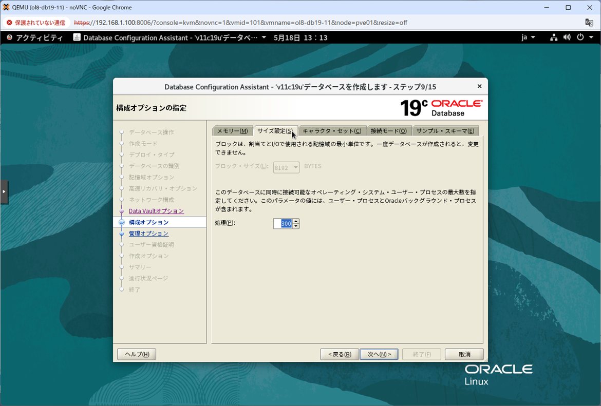Image resolution: width=601 pixels, height=406 pixels.
Task: Click the system menu dropdown arrow next to the power icon
Action: click(591, 37)
